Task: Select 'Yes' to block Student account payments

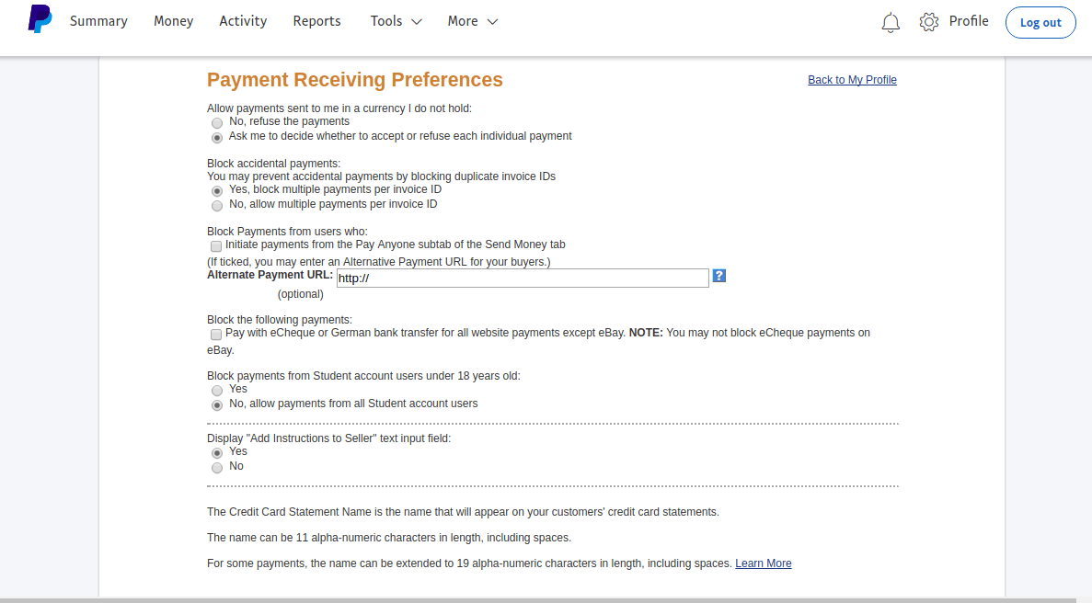Action: [217, 390]
